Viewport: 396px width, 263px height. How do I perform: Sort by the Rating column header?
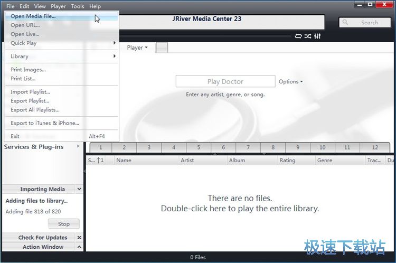(296, 160)
